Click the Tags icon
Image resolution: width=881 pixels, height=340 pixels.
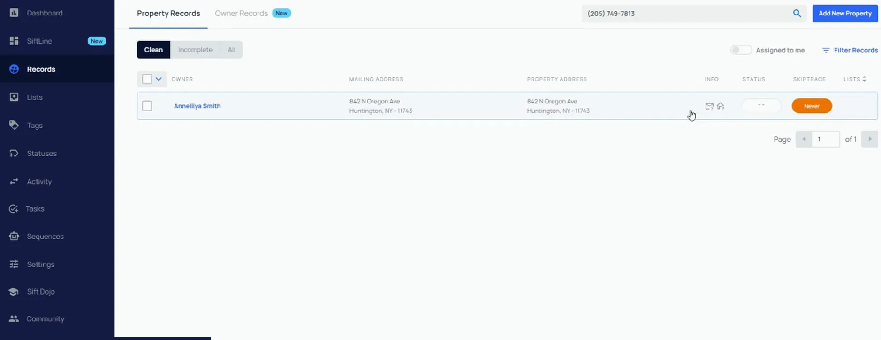14,125
